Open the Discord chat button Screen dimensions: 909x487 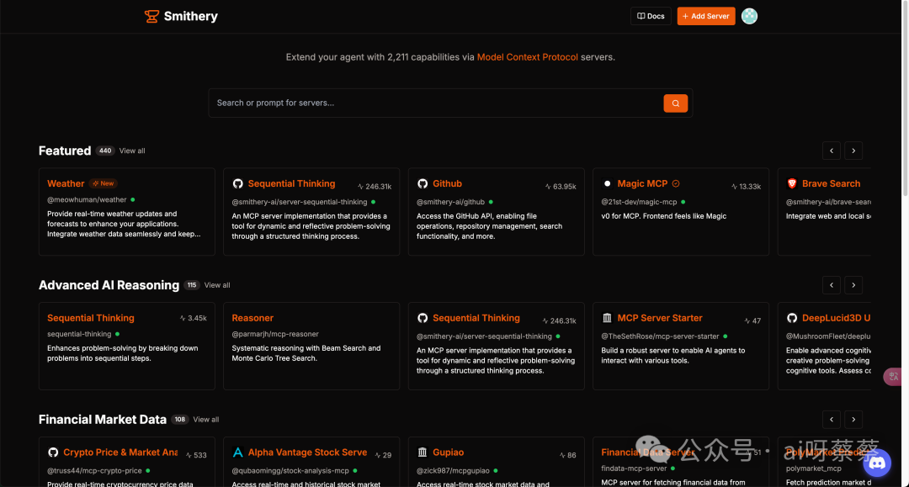(876, 463)
